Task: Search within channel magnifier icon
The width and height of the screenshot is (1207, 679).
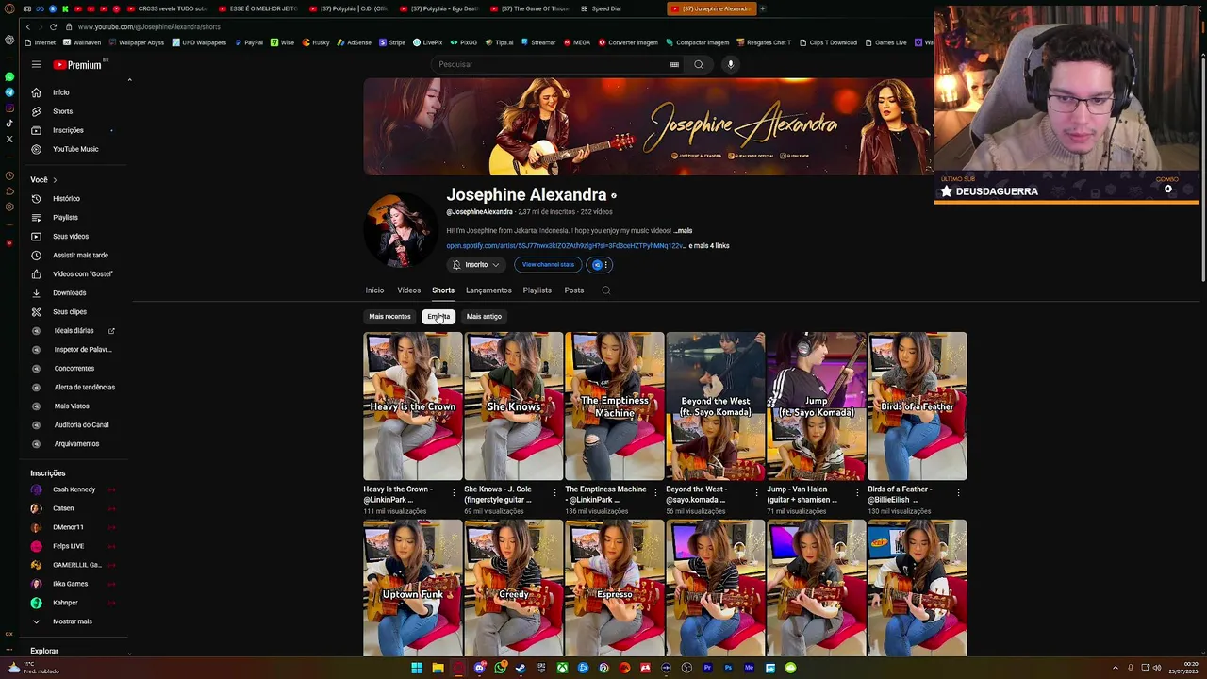Action: click(x=606, y=290)
